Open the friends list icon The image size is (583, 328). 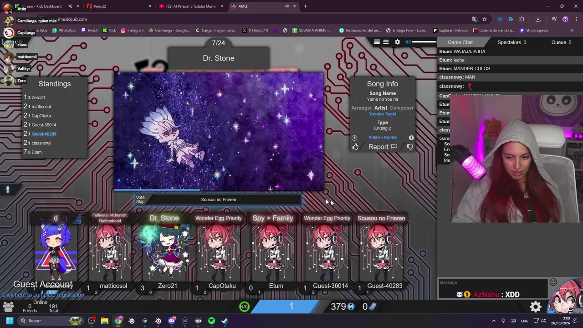pos(8,307)
